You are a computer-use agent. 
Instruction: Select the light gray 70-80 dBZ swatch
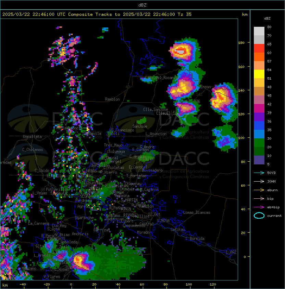click(259, 31)
